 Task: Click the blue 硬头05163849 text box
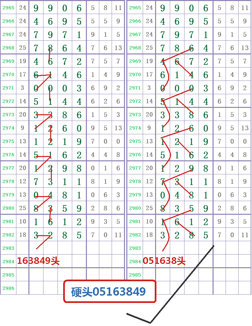coord(109,292)
